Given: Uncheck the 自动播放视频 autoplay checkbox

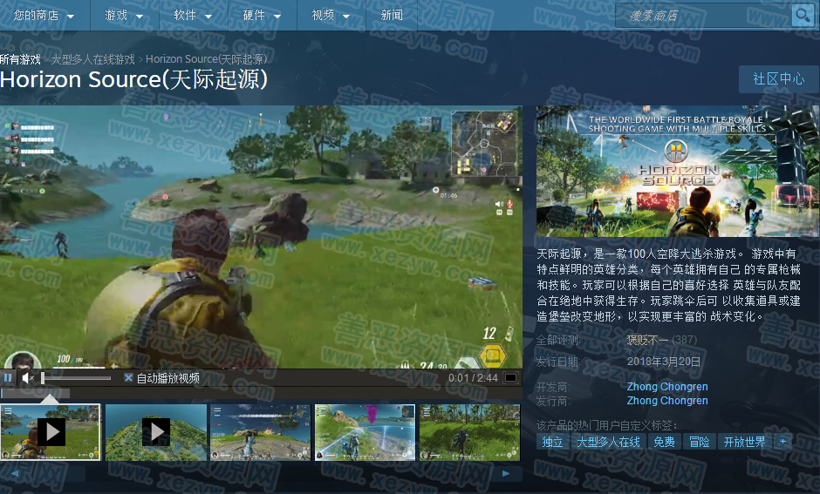Looking at the screenshot, I should (129, 378).
